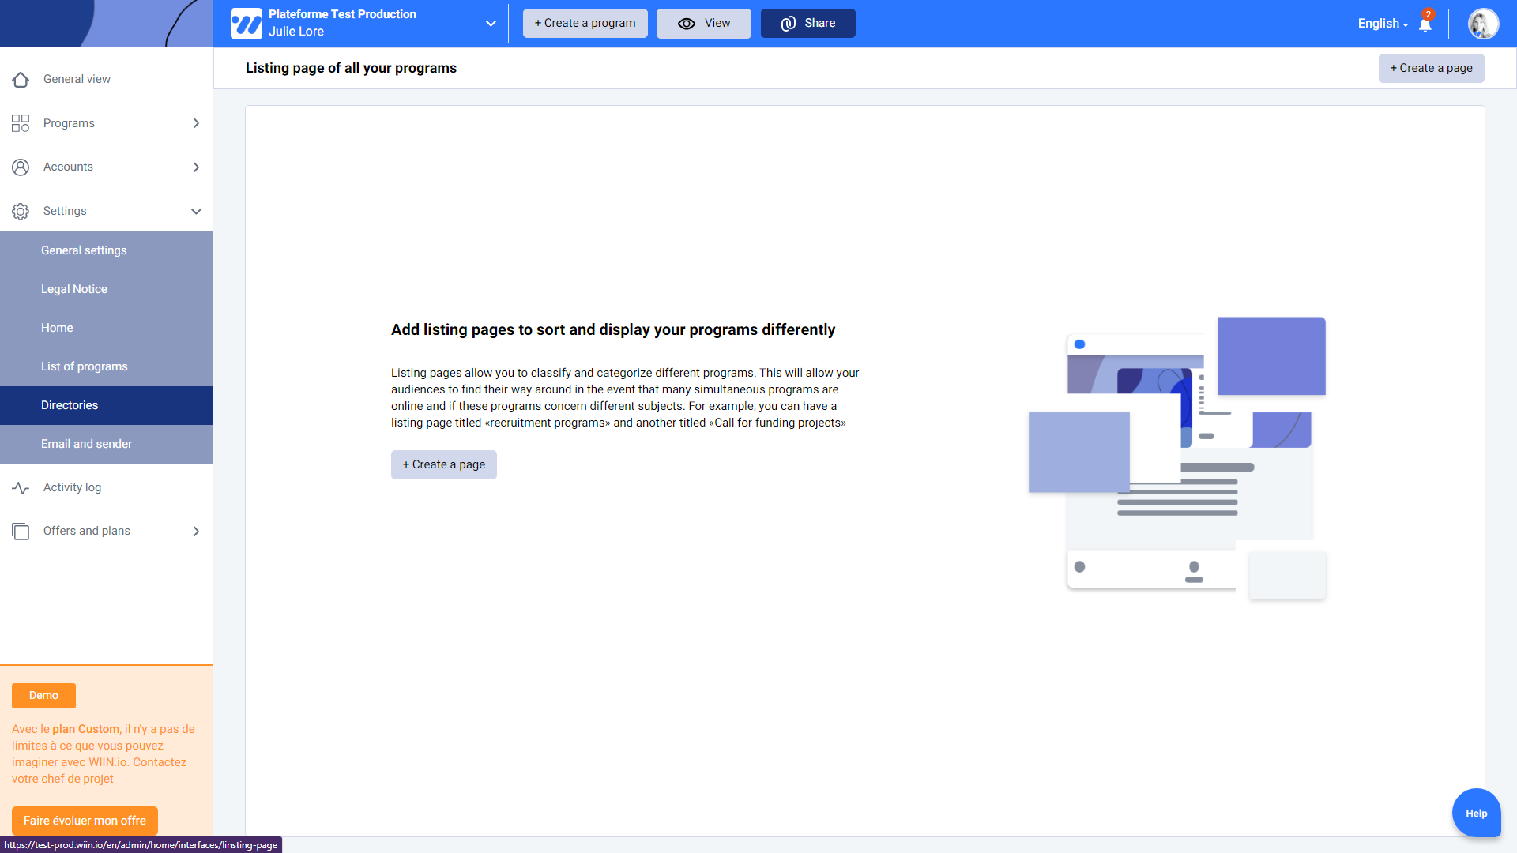This screenshot has width=1517, height=853.
Task: Click the 'Avec le plan Custom' promo text
Action: click(104, 753)
